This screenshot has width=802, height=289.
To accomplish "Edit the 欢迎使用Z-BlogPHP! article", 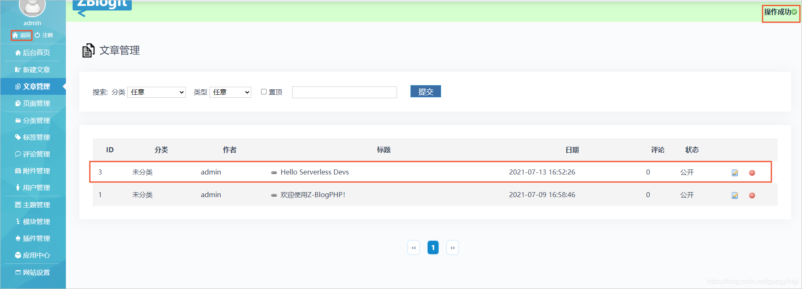I will (x=735, y=195).
